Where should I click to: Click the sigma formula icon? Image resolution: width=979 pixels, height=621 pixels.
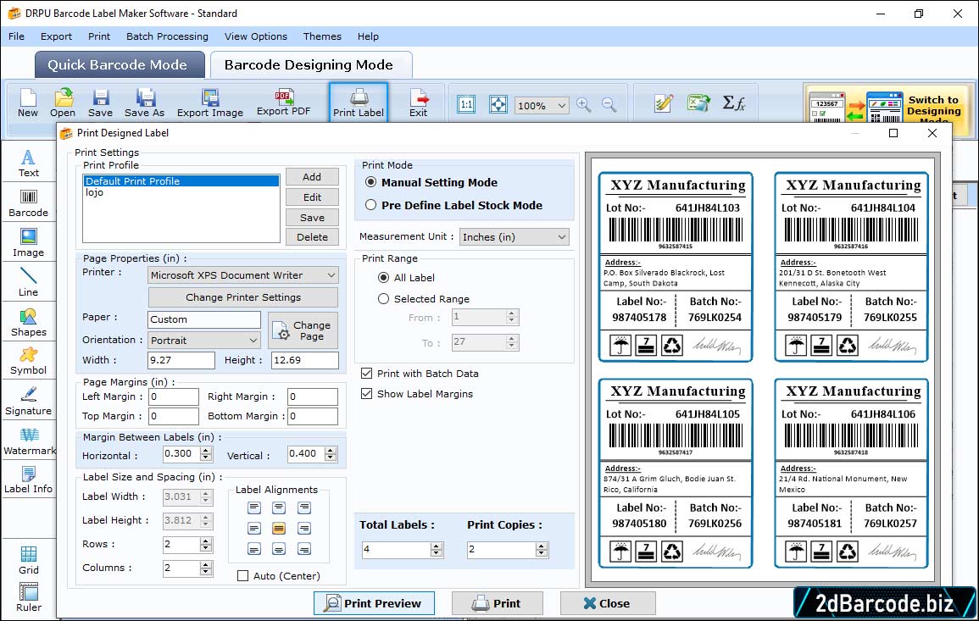[x=734, y=103]
